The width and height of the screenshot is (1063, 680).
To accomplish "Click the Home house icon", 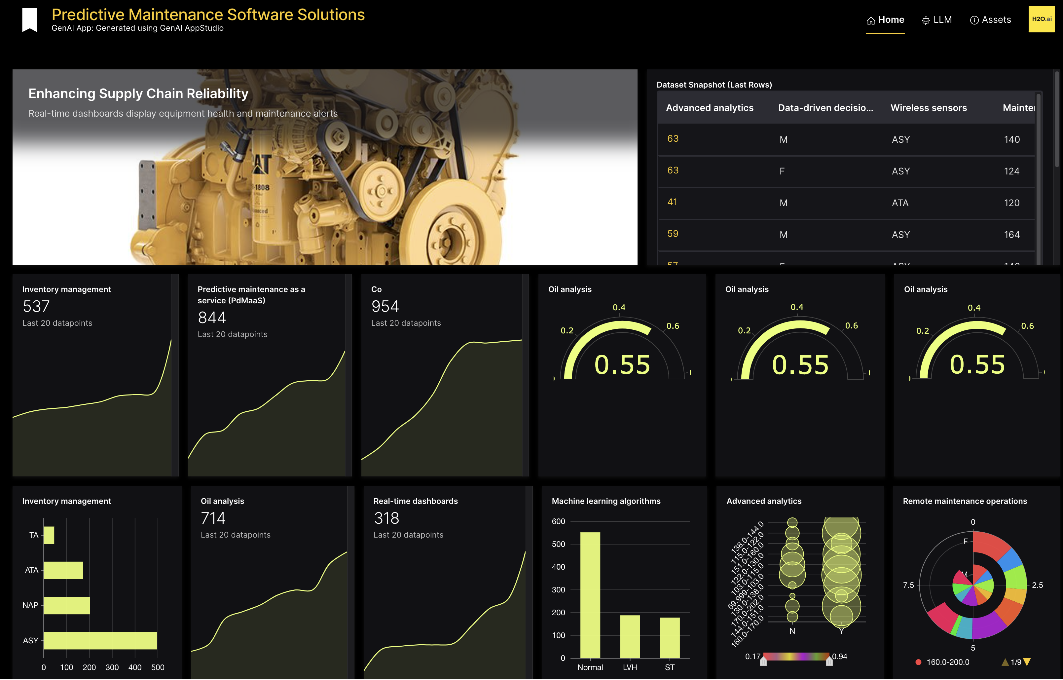I will point(870,20).
